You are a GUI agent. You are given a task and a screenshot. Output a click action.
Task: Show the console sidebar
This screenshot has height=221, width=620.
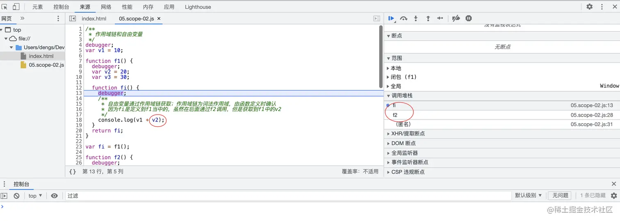4,196
